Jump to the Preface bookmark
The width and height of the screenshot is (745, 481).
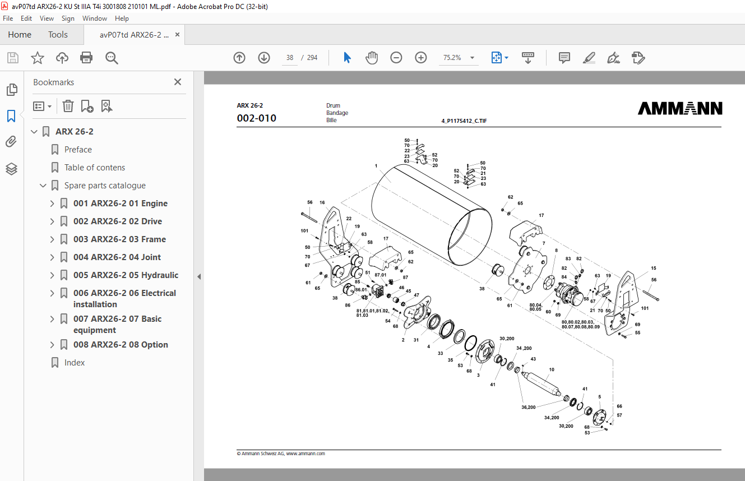78,150
